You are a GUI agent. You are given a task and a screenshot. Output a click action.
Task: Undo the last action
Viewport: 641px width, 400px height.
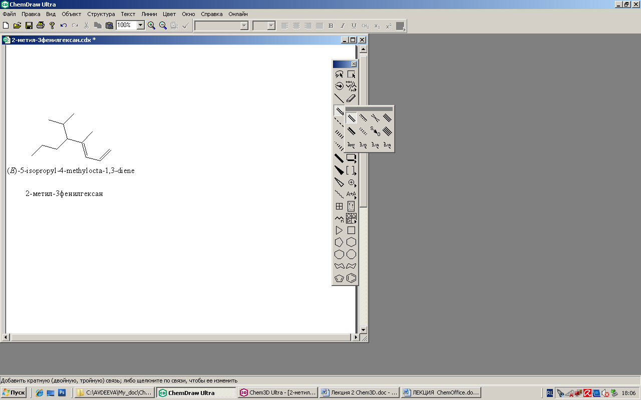click(x=64, y=25)
